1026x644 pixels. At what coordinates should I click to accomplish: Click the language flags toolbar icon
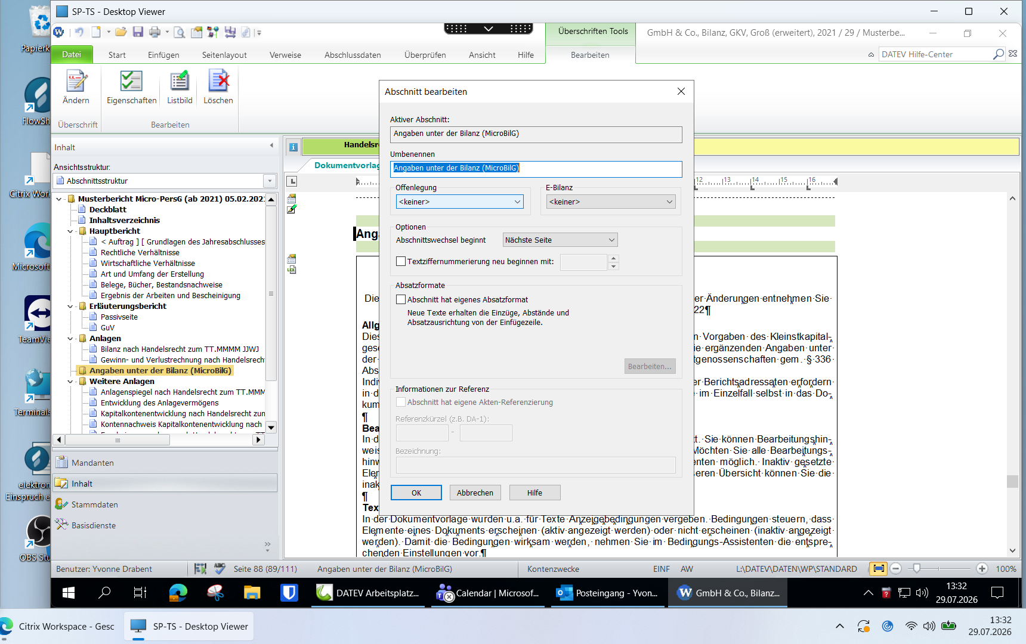(x=213, y=32)
